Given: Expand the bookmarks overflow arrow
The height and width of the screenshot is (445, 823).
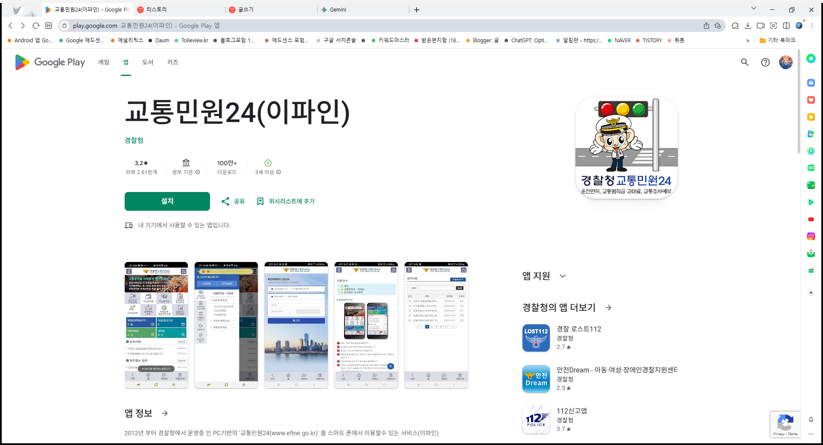Looking at the screenshot, I should [x=747, y=40].
